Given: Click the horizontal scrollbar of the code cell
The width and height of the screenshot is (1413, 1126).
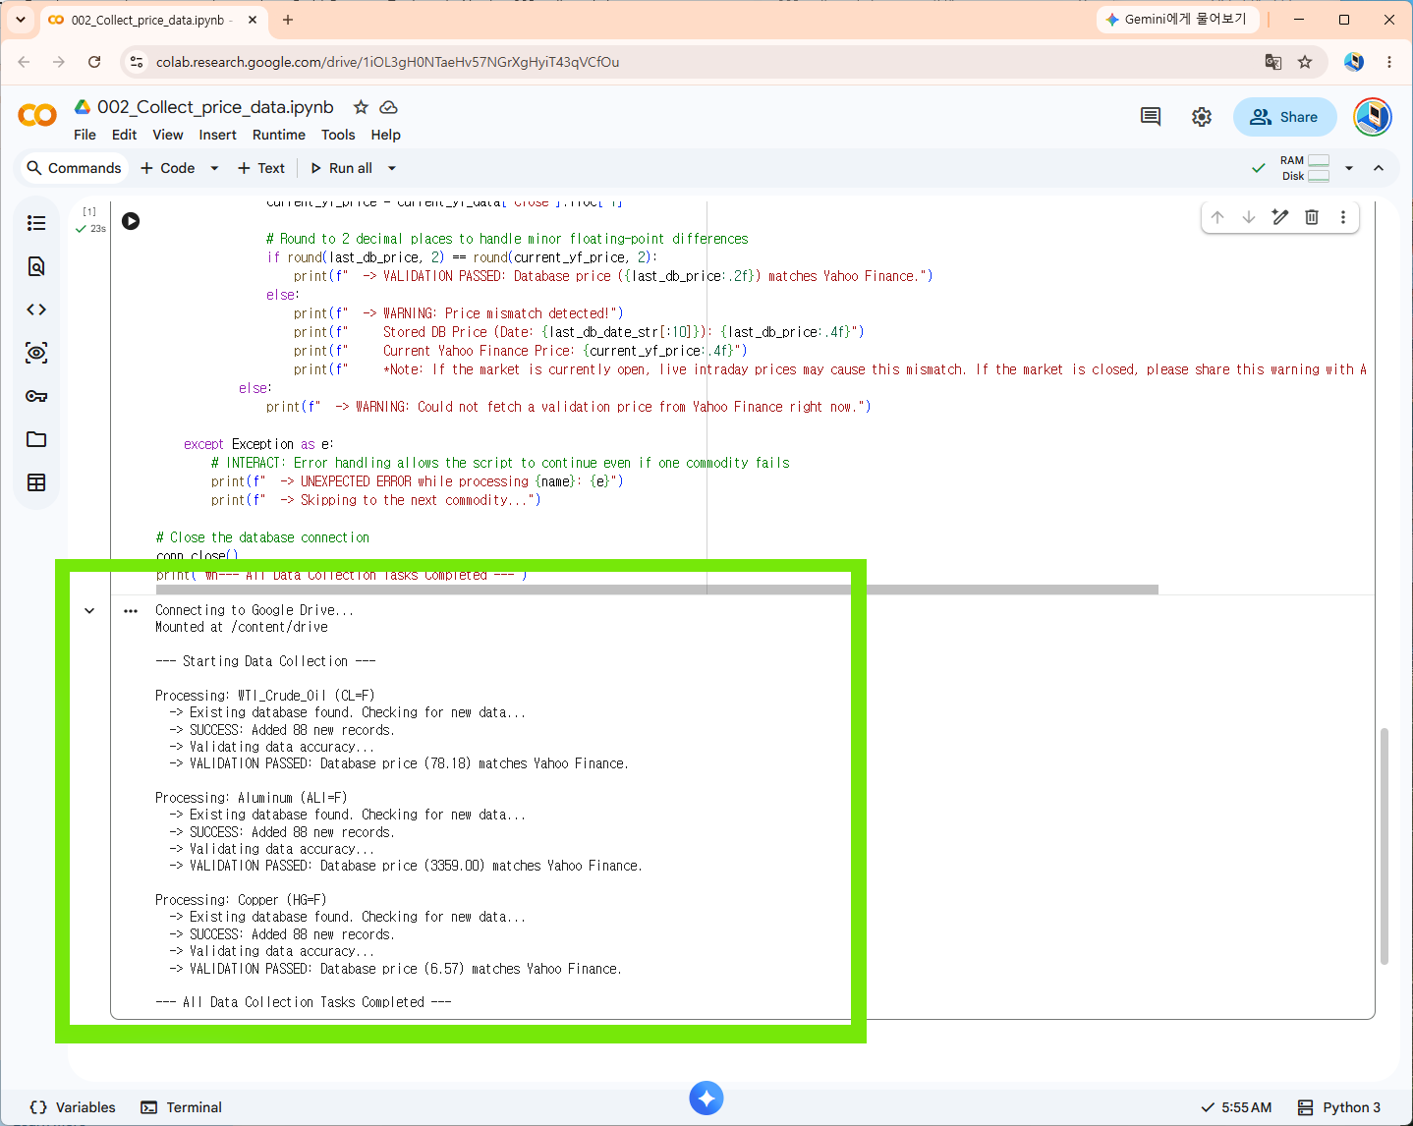Looking at the screenshot, I should pyautogui.click(x=657, y=590).
